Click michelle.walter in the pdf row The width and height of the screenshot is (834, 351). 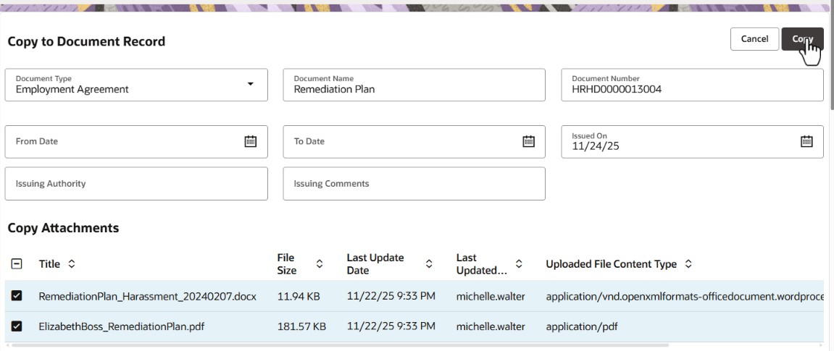coord(491,326)
